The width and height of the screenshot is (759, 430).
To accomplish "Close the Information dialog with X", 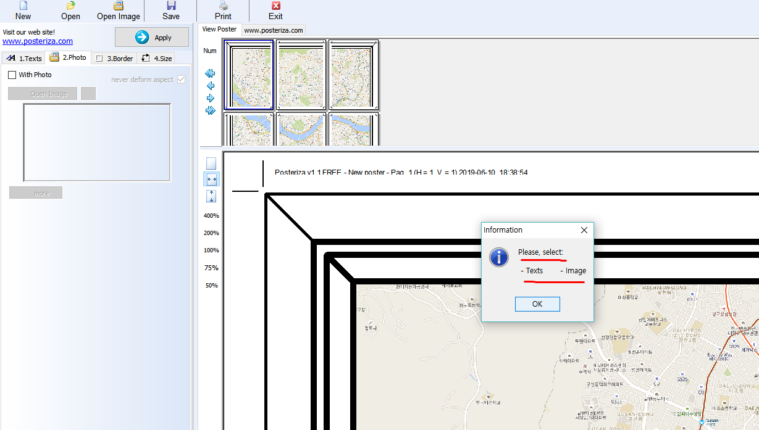I will 584,230.
